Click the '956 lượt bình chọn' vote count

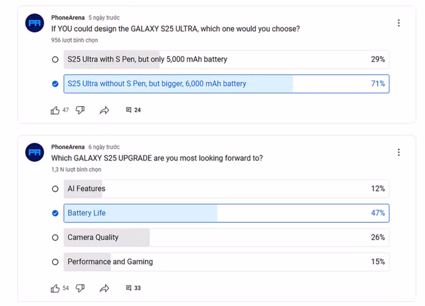(74, 40)
